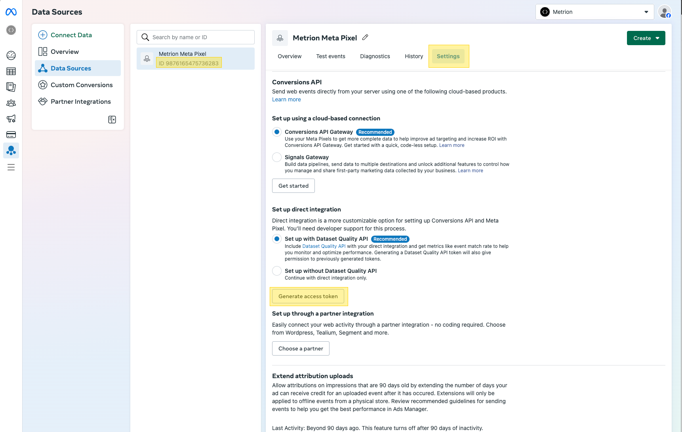Open the account overview gauge icon

tap(11, 55)
